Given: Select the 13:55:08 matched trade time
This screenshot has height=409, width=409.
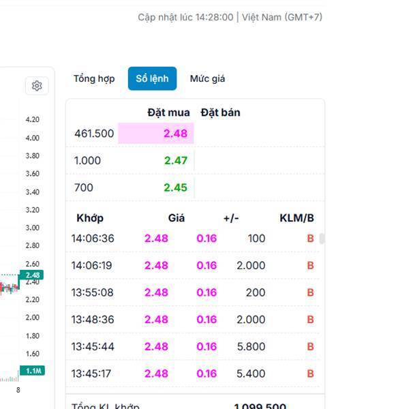Looking at the screenshot, I should pos(93,292).
